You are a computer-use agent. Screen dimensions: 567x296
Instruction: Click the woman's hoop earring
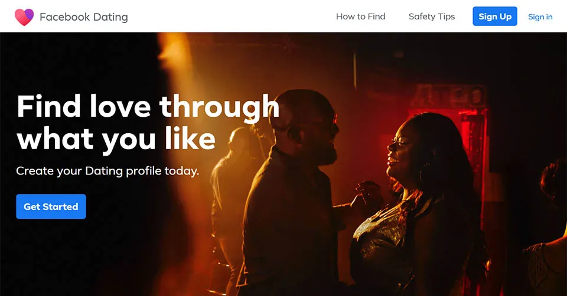point(426,173)
